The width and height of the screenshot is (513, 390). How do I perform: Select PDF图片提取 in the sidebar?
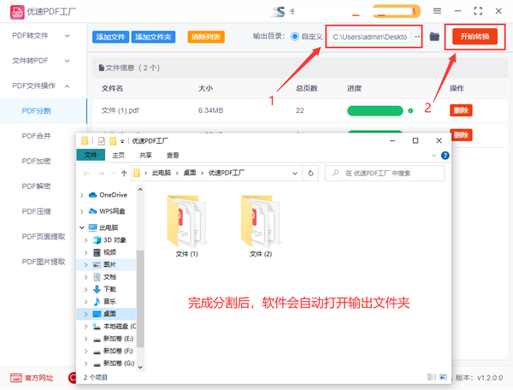coord(44,262)
